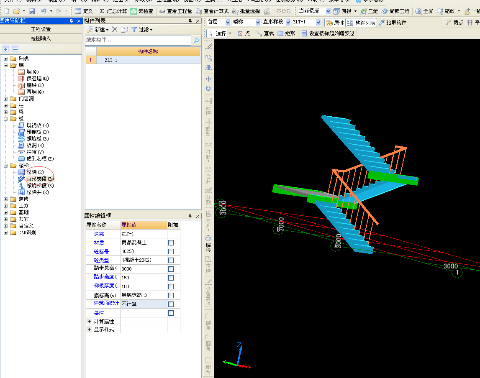Click the Open folder icon

(x=17, y=11)
